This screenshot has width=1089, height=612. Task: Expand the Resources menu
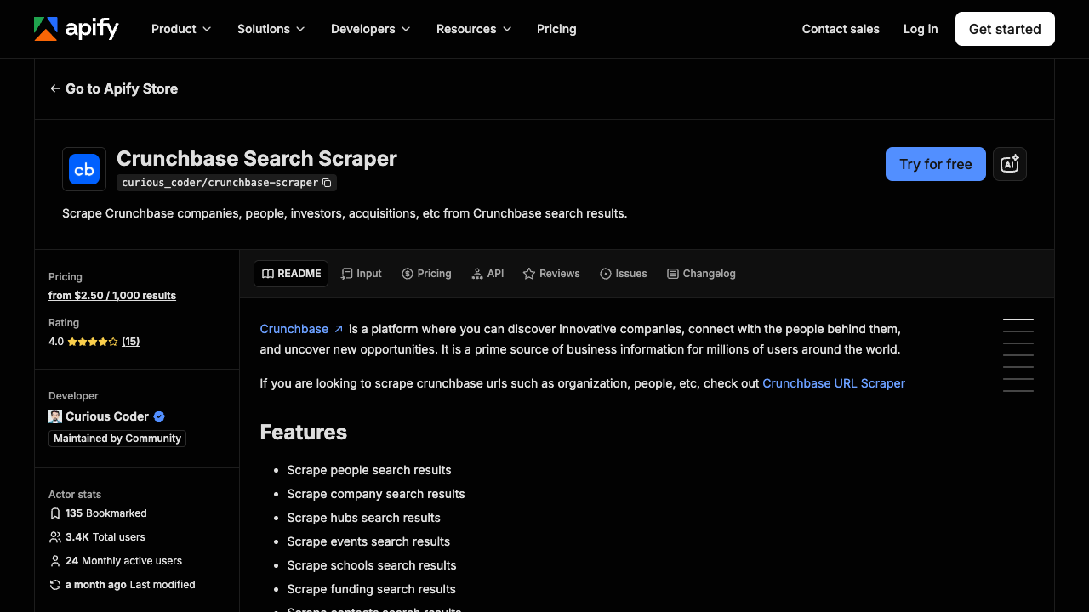(474, 29)
